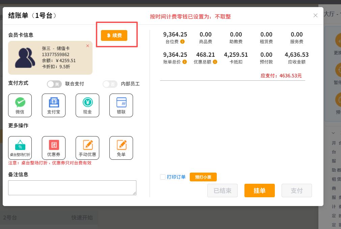Pick UnionPay (银联) card payment
This screenshot has height=229, width=341.
tap(121, 105)
